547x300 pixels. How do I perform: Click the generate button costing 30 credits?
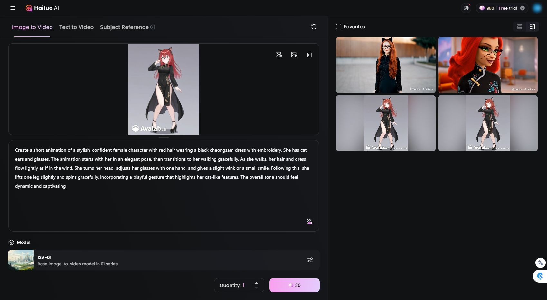pos(294,285)
